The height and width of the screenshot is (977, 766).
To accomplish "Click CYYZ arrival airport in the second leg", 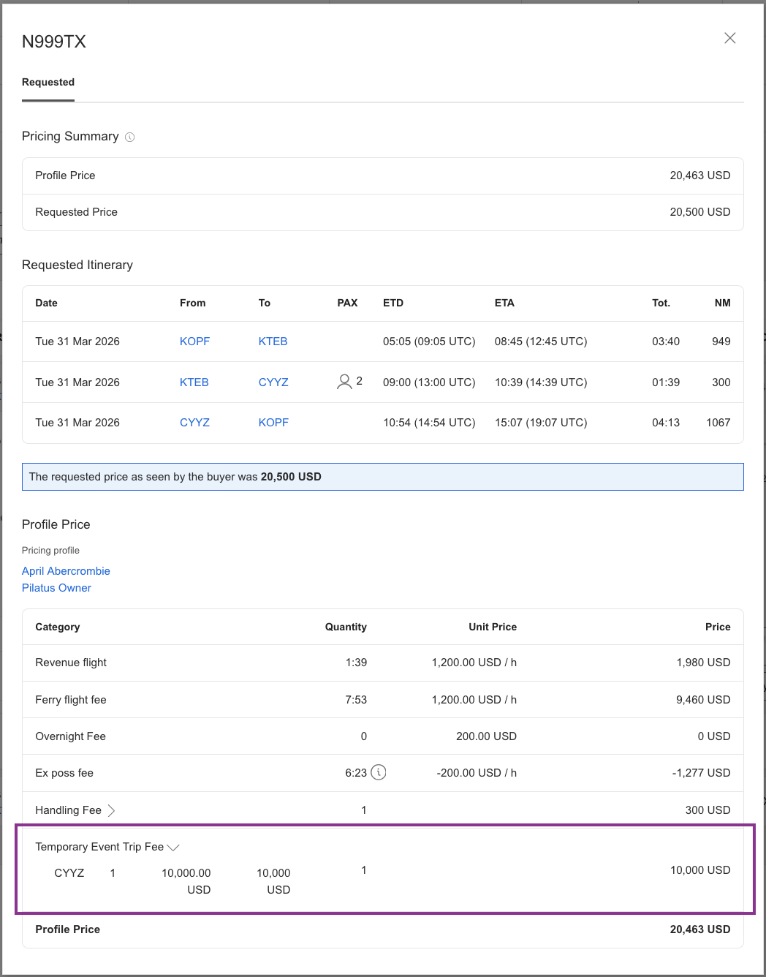I will coord(273,382).
